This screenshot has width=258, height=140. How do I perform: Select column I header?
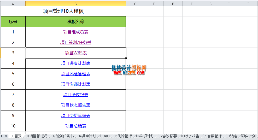(x=248, y=4)
